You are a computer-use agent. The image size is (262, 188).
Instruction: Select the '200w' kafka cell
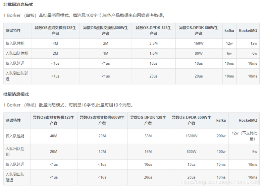click(x=221, y=136)
